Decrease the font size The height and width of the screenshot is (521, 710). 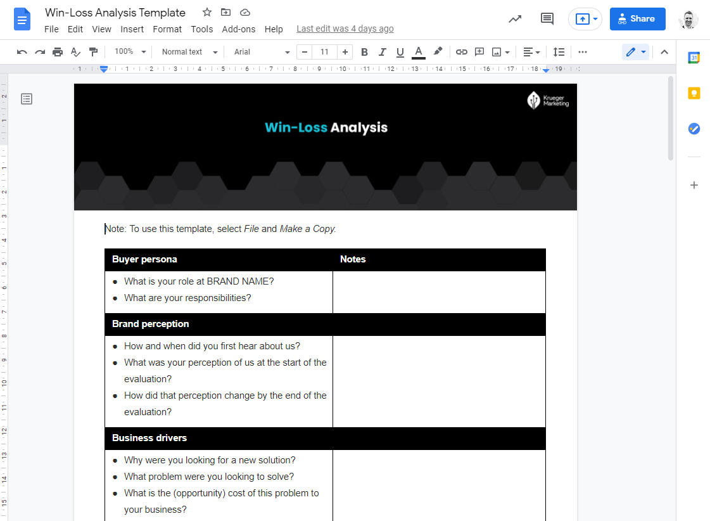pyautogui.click(x=305, y=52)
